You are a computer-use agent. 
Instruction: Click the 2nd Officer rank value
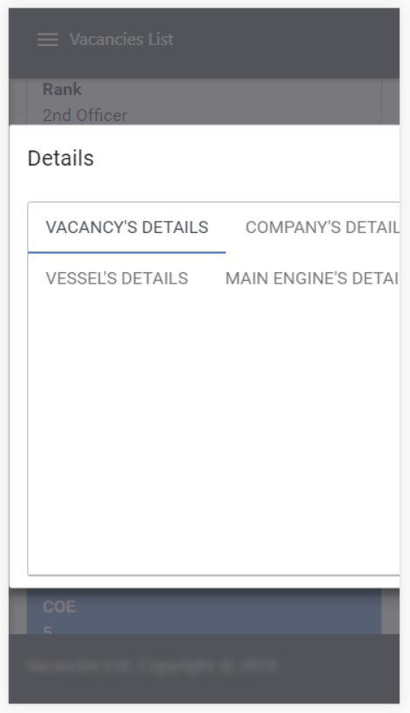pos(85,116)
